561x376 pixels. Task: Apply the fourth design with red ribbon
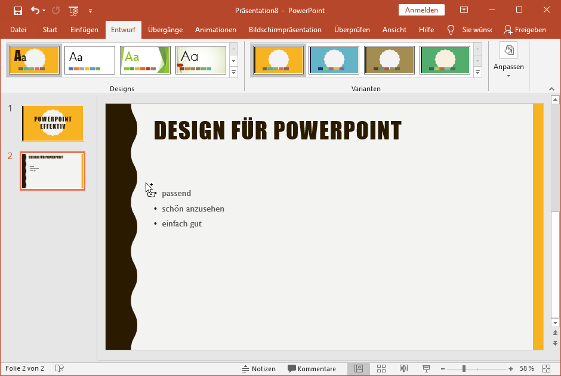tap(201, 60)
